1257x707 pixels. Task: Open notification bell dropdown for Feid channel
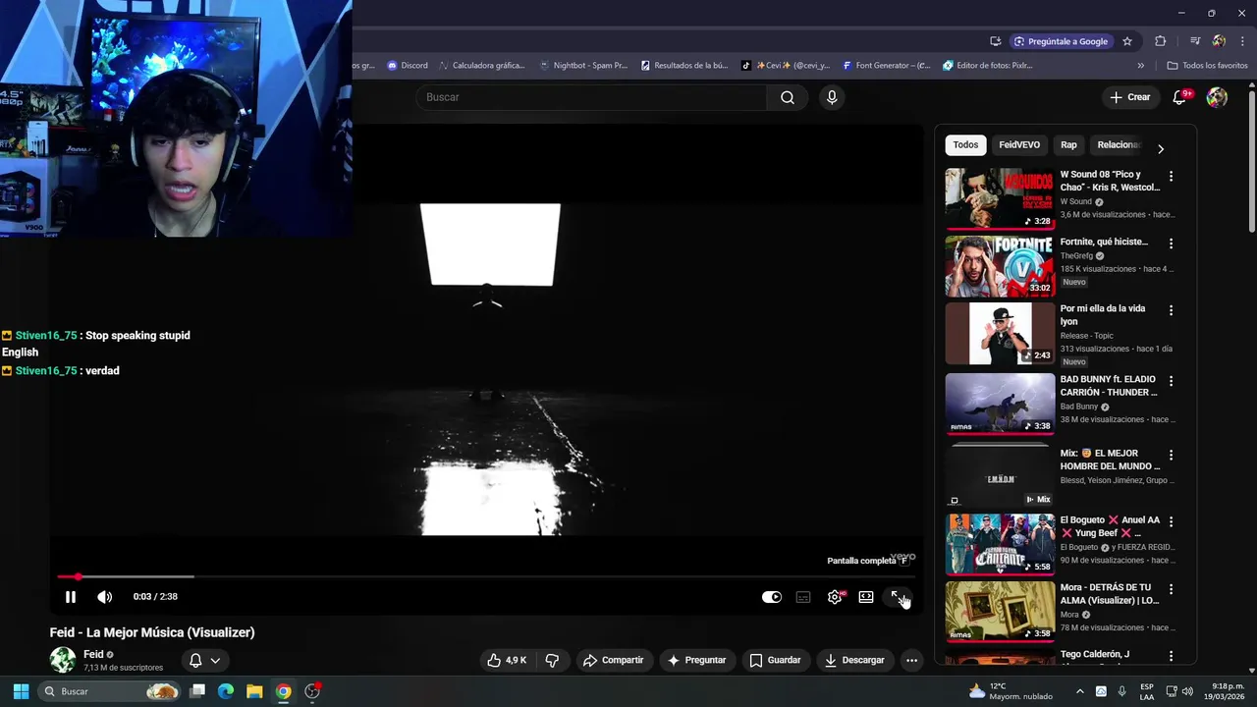pyautogui.click(x=204, y=660)
